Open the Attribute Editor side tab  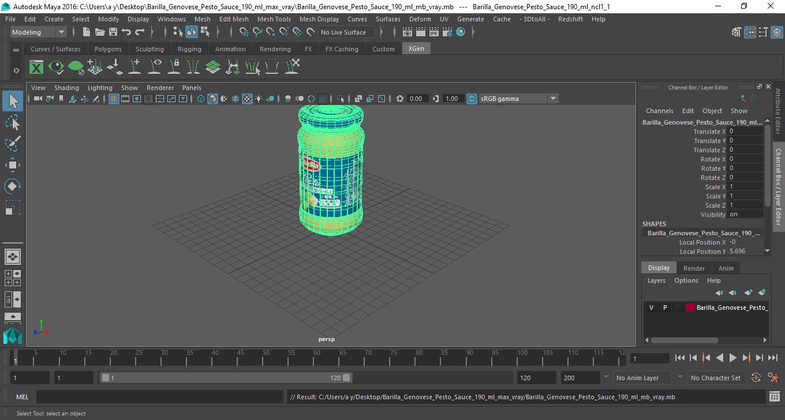[778, 111]
